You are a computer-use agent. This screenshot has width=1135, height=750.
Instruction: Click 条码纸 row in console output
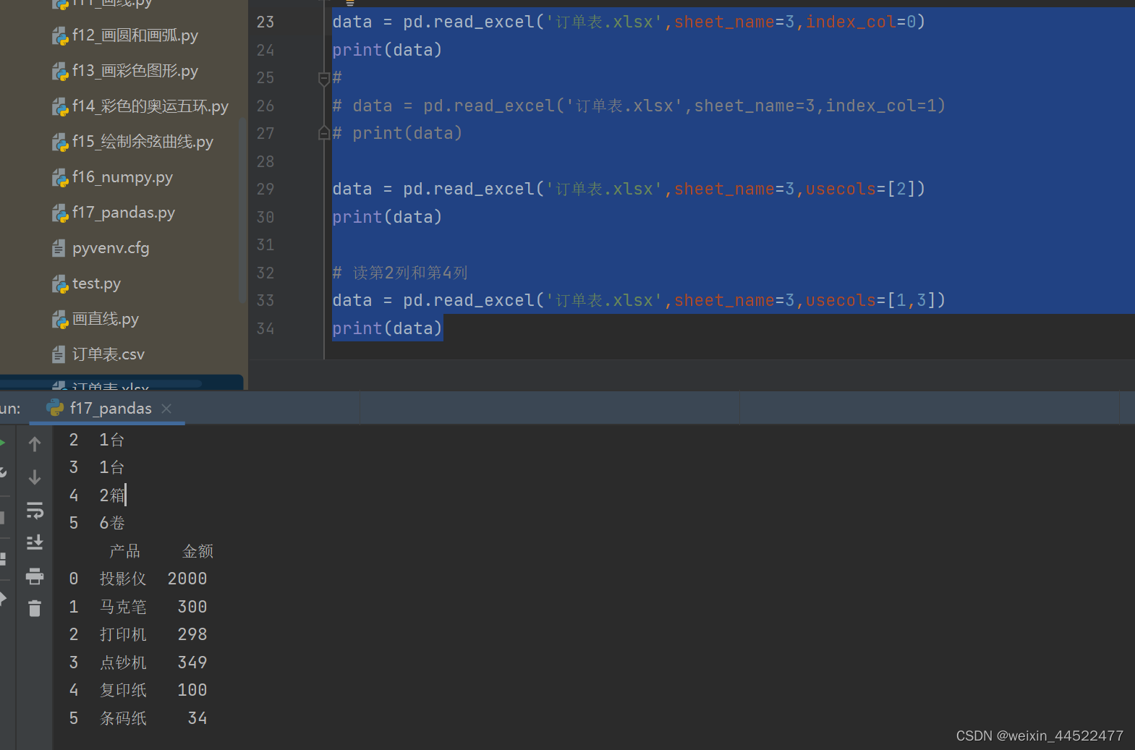[x=138, y=718]
